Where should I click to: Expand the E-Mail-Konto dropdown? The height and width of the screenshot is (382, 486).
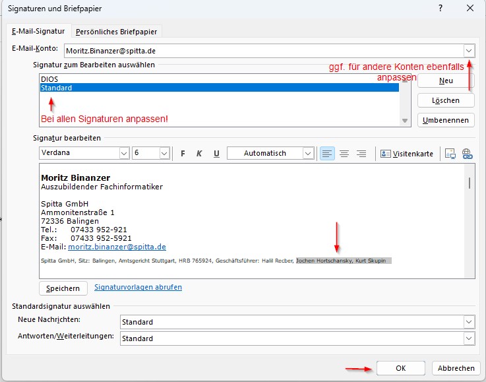pos(468,50)
